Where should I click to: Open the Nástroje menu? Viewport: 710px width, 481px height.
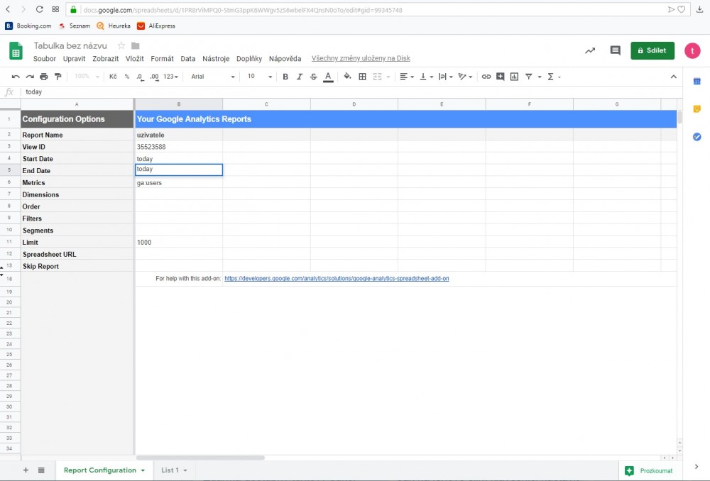pos(215,59)
